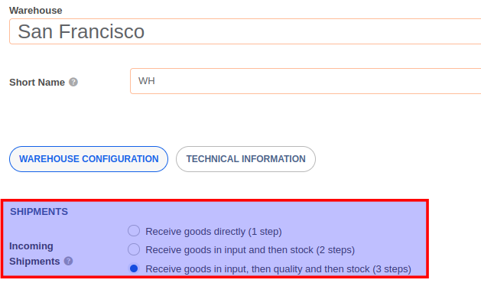Click the Warehouse field label
The height and width of the screenshot is (283, 481).
(36, 11)
